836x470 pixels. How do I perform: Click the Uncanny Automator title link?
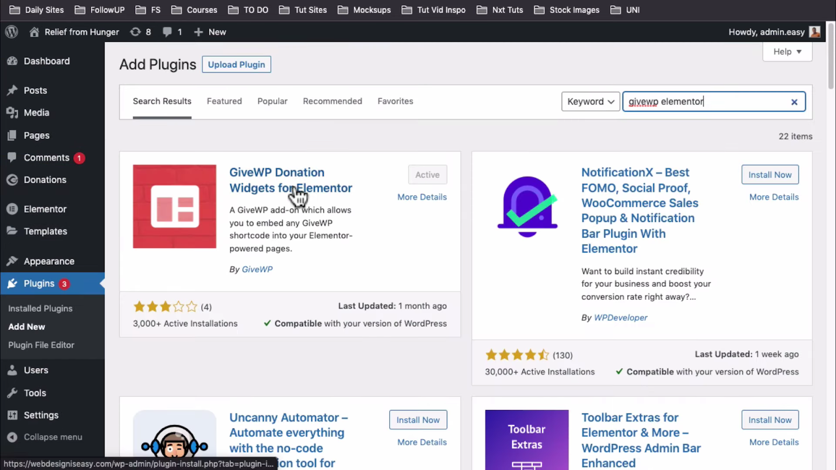(288, 440)
